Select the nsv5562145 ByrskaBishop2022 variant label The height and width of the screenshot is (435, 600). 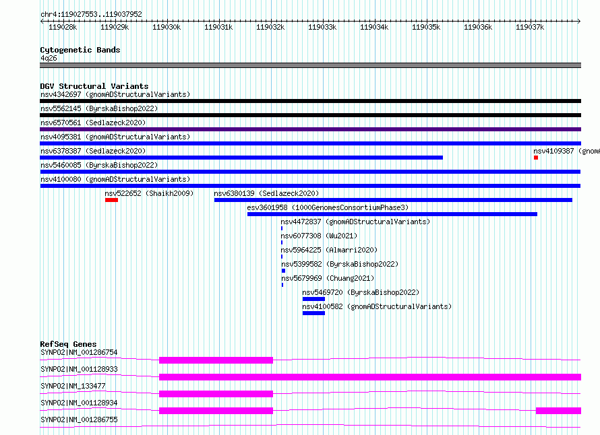tap(99, 108)
